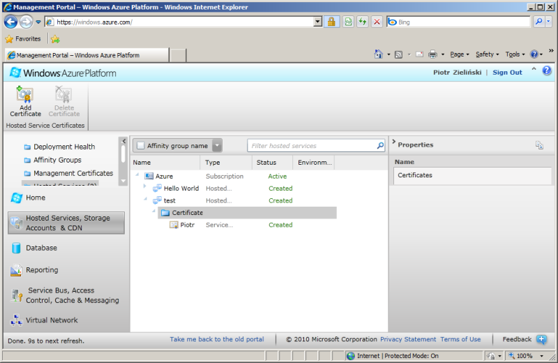Open search provider dropdown arrow
Viewport: 558px width, 363px height.
548,22
